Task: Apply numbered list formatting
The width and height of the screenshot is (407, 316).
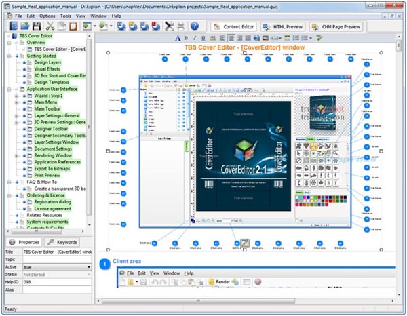Action: coord(305,38)
